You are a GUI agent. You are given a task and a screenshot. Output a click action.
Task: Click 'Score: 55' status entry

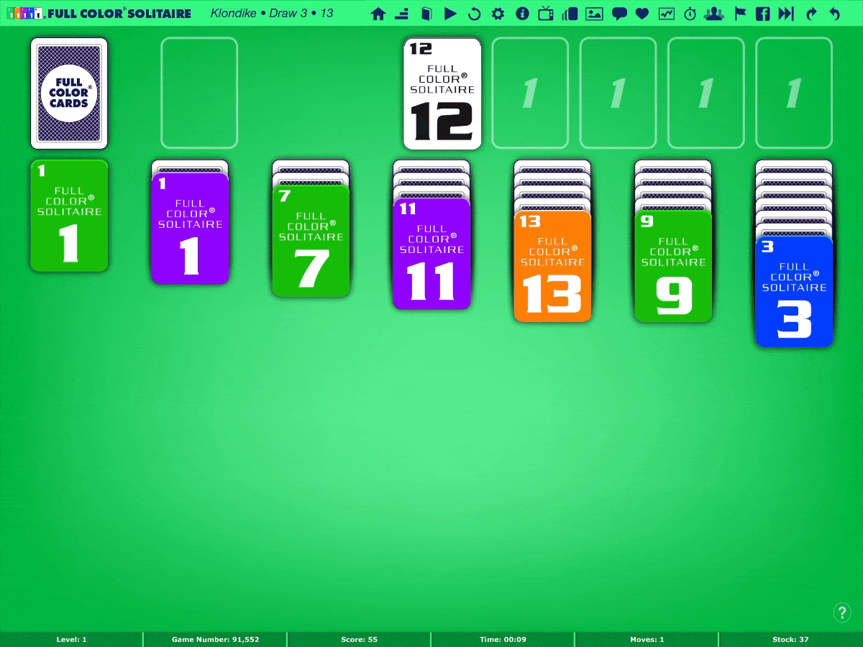click(x=359, y=639)
